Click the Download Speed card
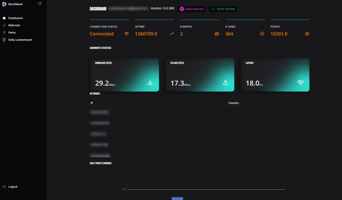The width and height of the screenshot is (342, 200). (x=124, y=75)
